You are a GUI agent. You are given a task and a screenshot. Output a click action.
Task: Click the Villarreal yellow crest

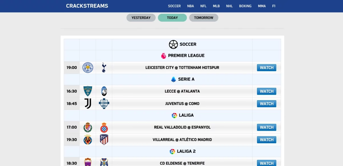pos(88,140)
